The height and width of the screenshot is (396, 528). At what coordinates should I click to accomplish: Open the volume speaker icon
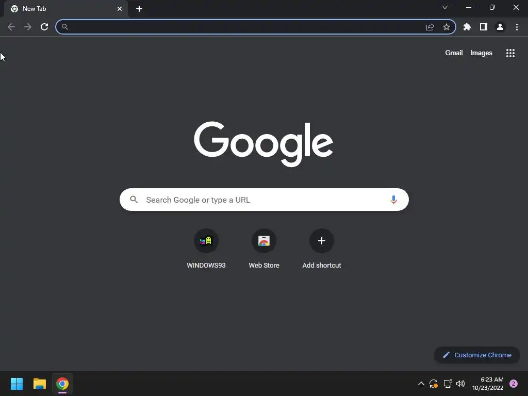coord(460,384)
